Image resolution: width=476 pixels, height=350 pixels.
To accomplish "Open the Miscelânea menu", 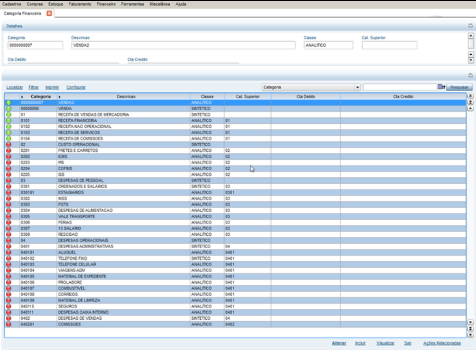I will [160, 4].
